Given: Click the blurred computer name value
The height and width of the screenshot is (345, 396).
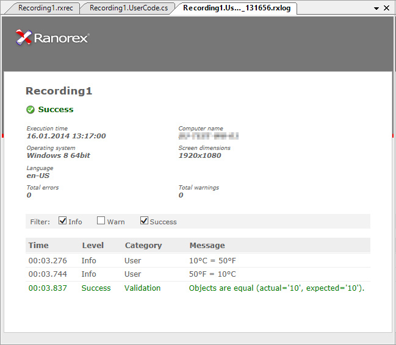Looking at the screenshot, I should click(x=208, y=136).
